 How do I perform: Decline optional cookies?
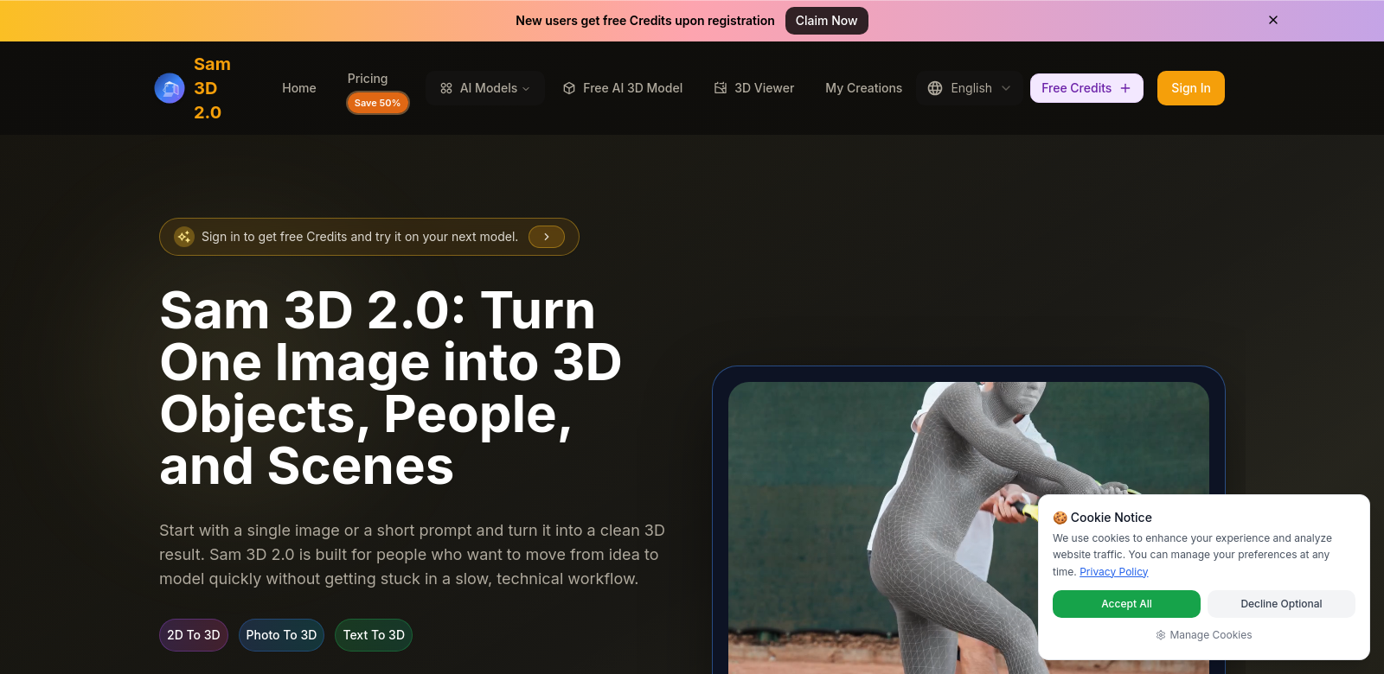pyautogui.click(x=1281, y=604)
